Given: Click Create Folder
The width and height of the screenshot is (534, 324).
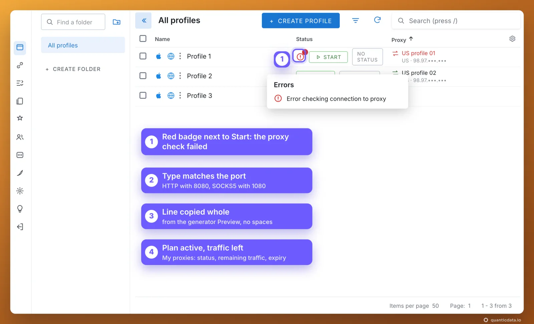Looking at the screenshot, I should [73, 69].
